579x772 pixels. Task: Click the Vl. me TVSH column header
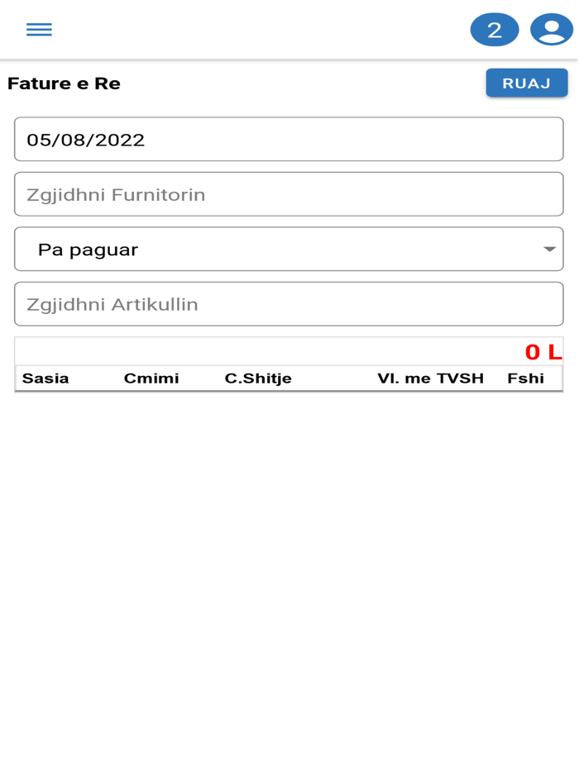[431, 378]
